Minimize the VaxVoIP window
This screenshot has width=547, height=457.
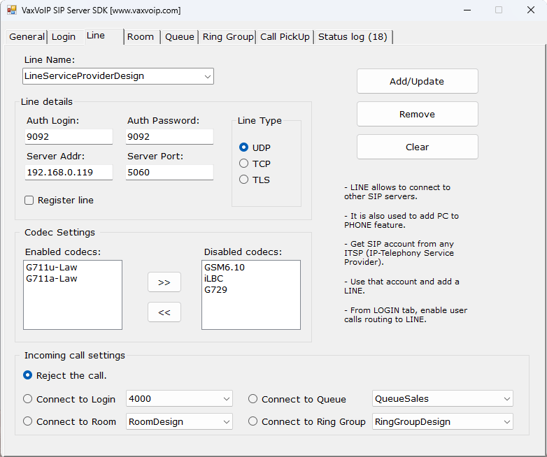point(467,10)
